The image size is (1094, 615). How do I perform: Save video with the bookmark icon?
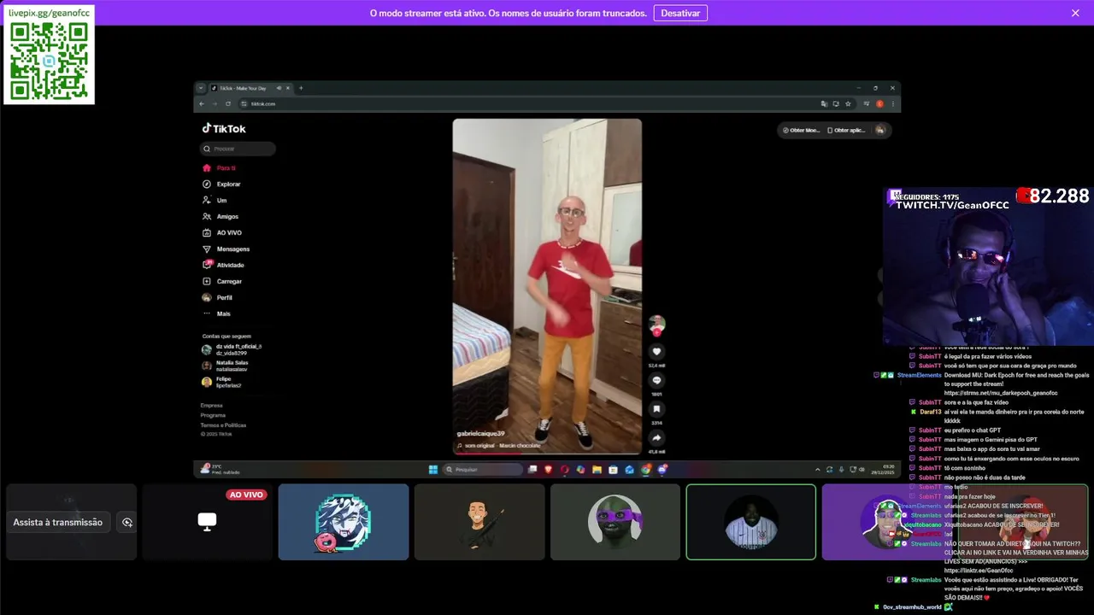click(x=656, y=409)
